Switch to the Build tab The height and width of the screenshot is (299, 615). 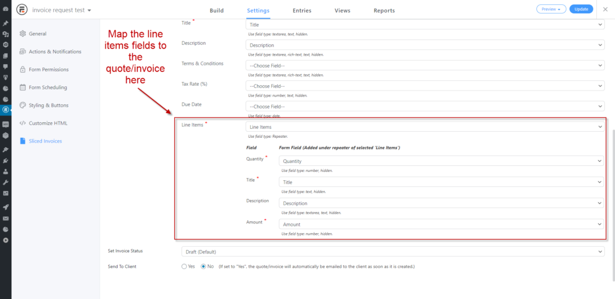216,11
